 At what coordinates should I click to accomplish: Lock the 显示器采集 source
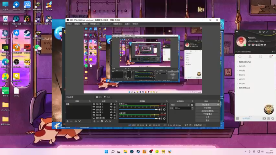(x=115, y=118)
